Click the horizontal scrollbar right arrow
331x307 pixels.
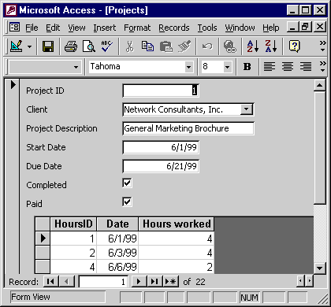310,282
